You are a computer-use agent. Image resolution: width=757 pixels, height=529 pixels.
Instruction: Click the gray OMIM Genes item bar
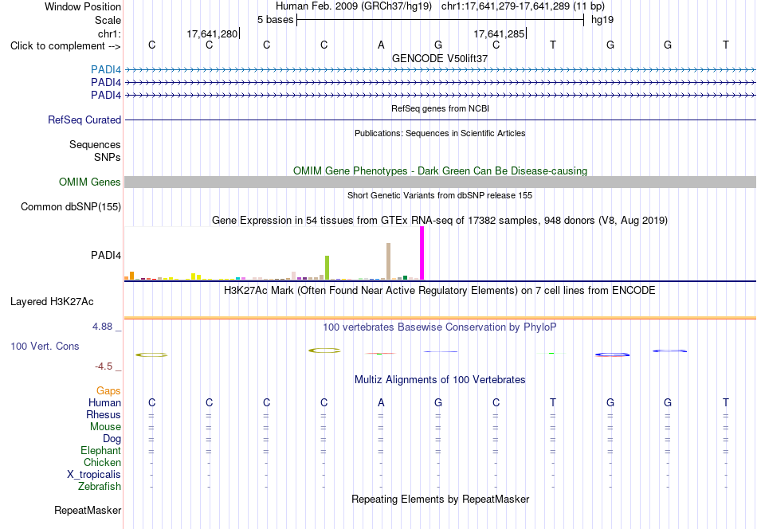click(440, 182)
